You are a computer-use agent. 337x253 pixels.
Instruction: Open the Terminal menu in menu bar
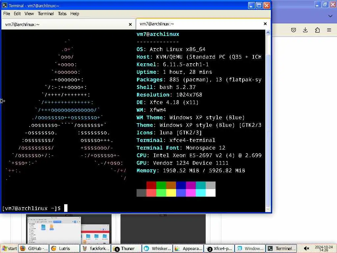pos(46,14)
